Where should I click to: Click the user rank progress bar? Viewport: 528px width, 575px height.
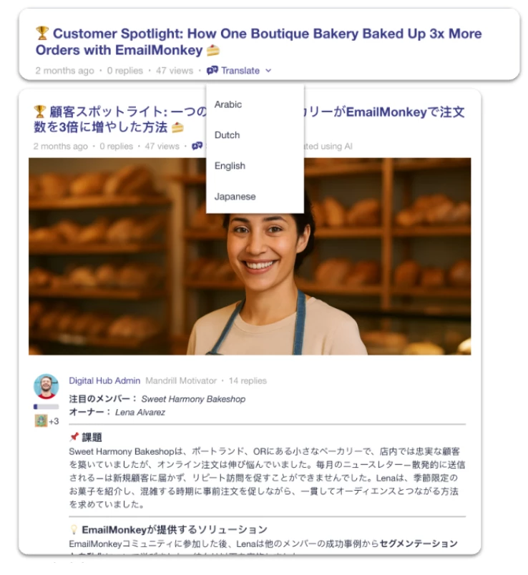(46, 406)
